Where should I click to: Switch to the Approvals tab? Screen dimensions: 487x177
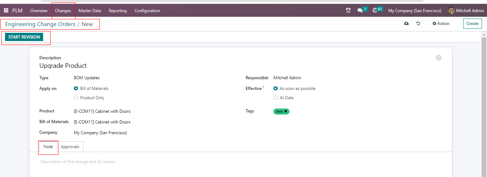(70, 147)
